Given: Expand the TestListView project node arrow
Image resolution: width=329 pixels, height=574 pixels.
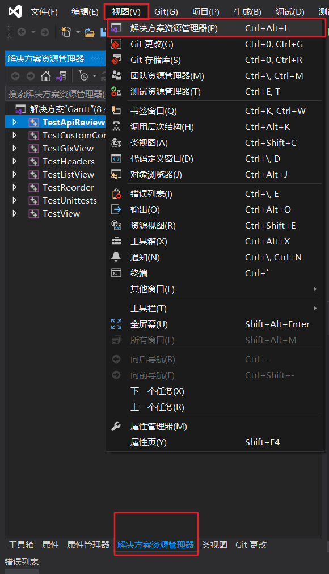Looking at the screenshot, I should coord(15,174).
